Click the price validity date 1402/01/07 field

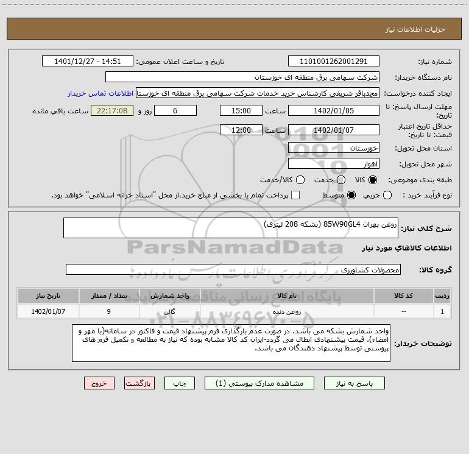coord(334,130)
